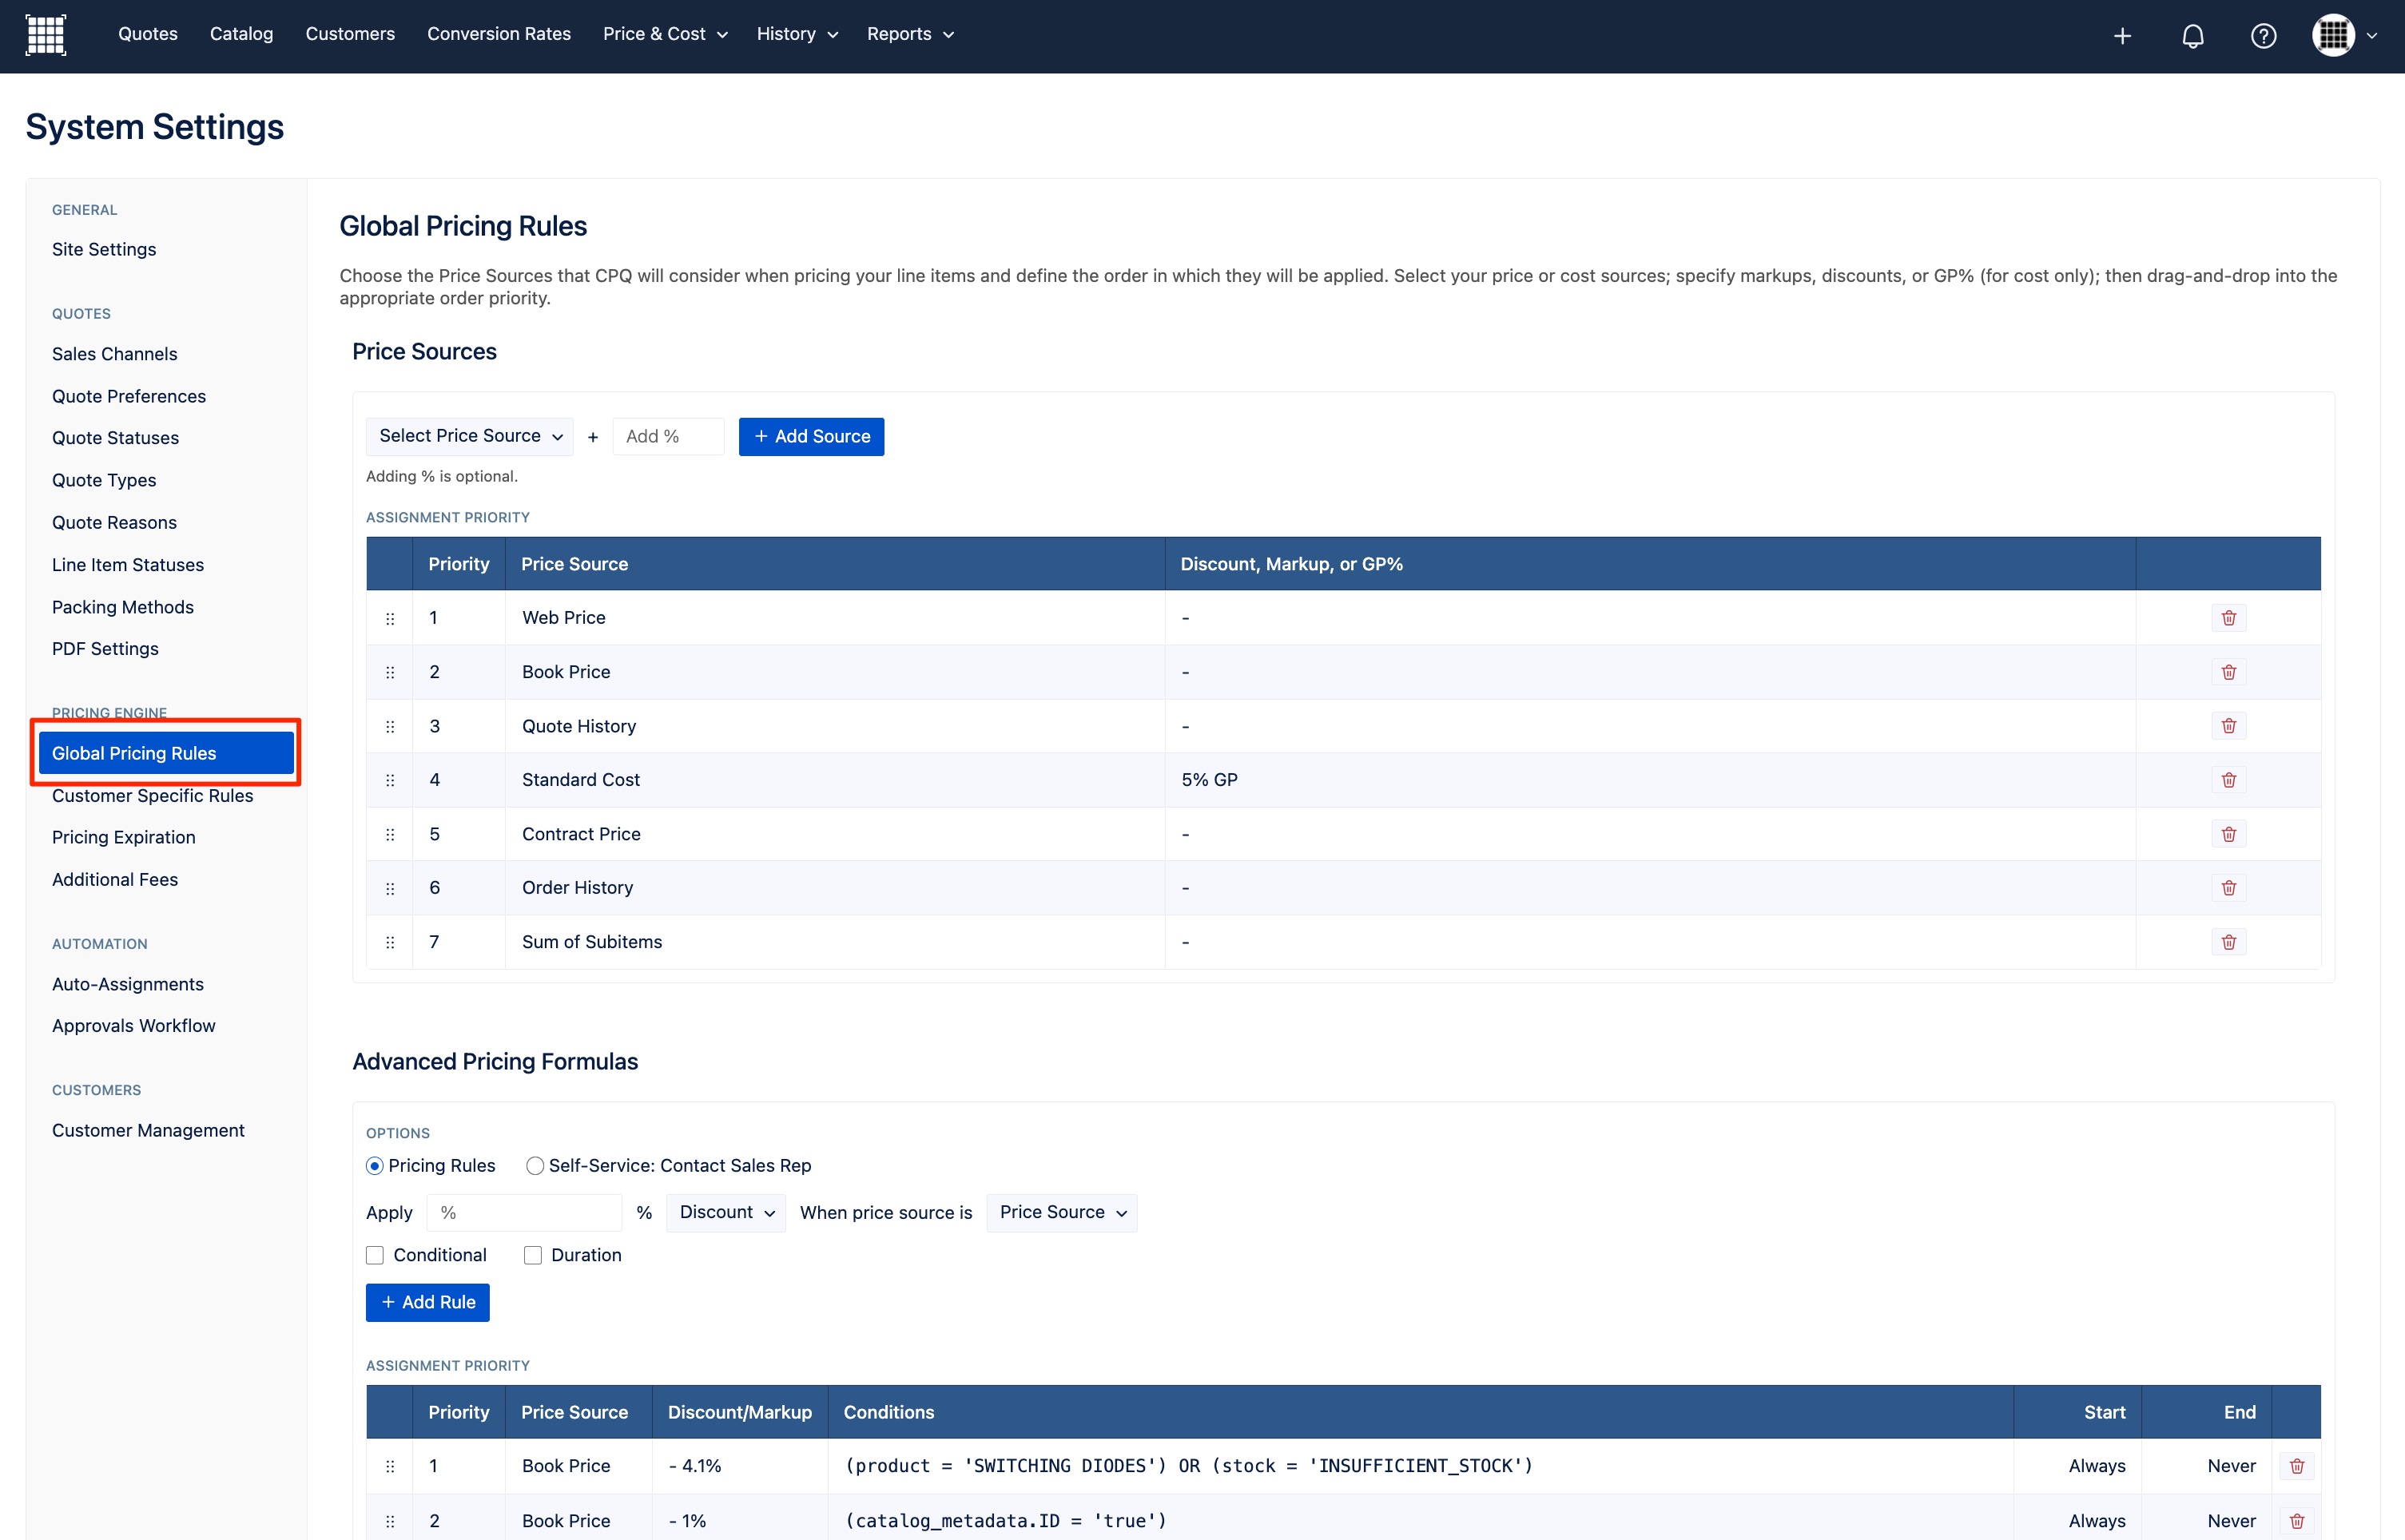Click the Add Rule button

[427, 1302]
